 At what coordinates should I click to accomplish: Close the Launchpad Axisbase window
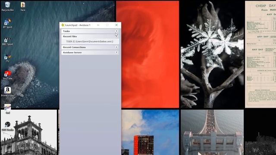[116, 25]
